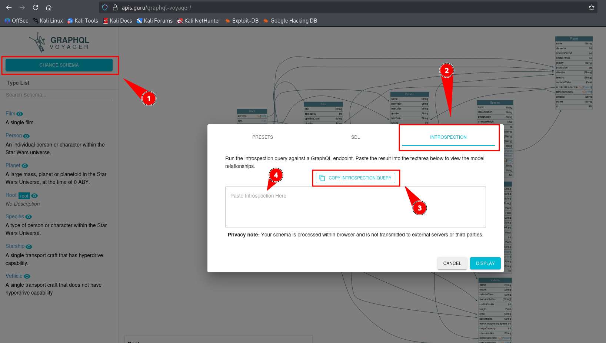Screen dimensions: 606x343
Task: Focus the Person type using its eye icon
Action: click(26, 136)
